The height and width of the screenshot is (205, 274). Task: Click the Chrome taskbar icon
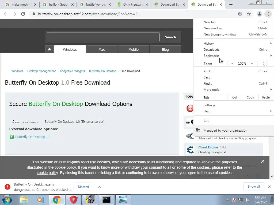57,200
